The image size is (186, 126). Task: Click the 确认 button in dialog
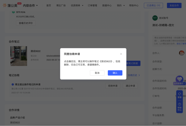point(115,73)
